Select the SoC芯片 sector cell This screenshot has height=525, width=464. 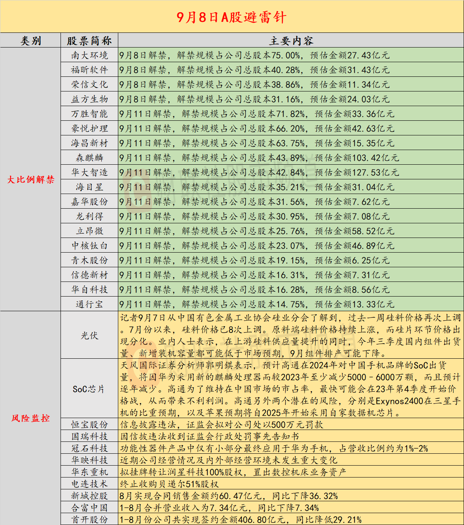pyautogui.click(x=89, y=389)
